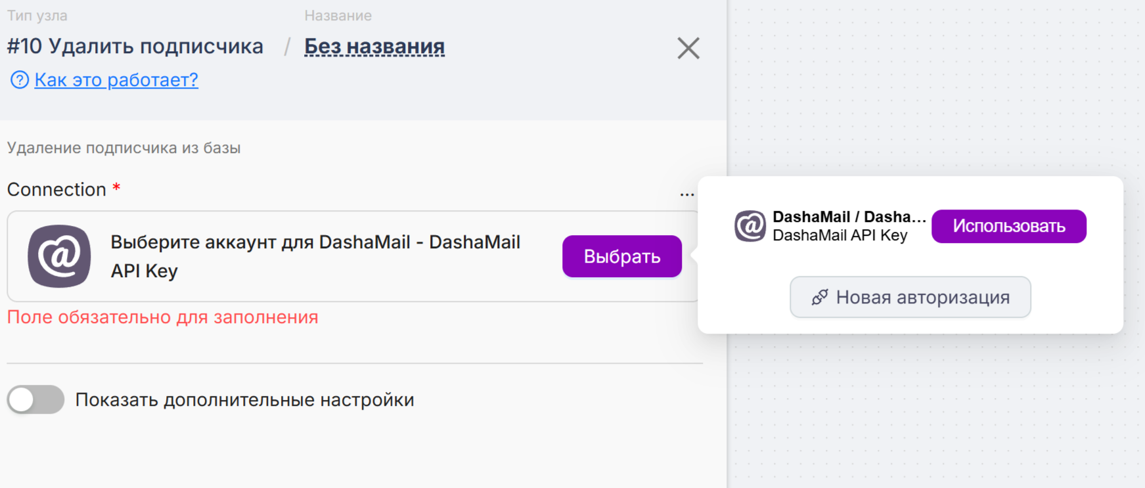Viewport: 1145px width, 488px height.
Task: Click the Поле обязательно для заполнения error
Action: click(x=162, y=317)
